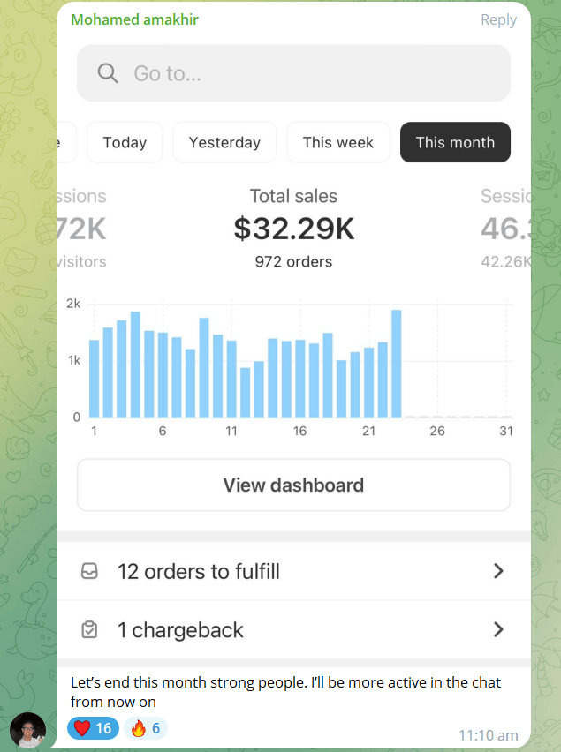Expand the 12 orders to fulfill chevron
The height and width of the screenshot is (752, 561).
[498, 571]
